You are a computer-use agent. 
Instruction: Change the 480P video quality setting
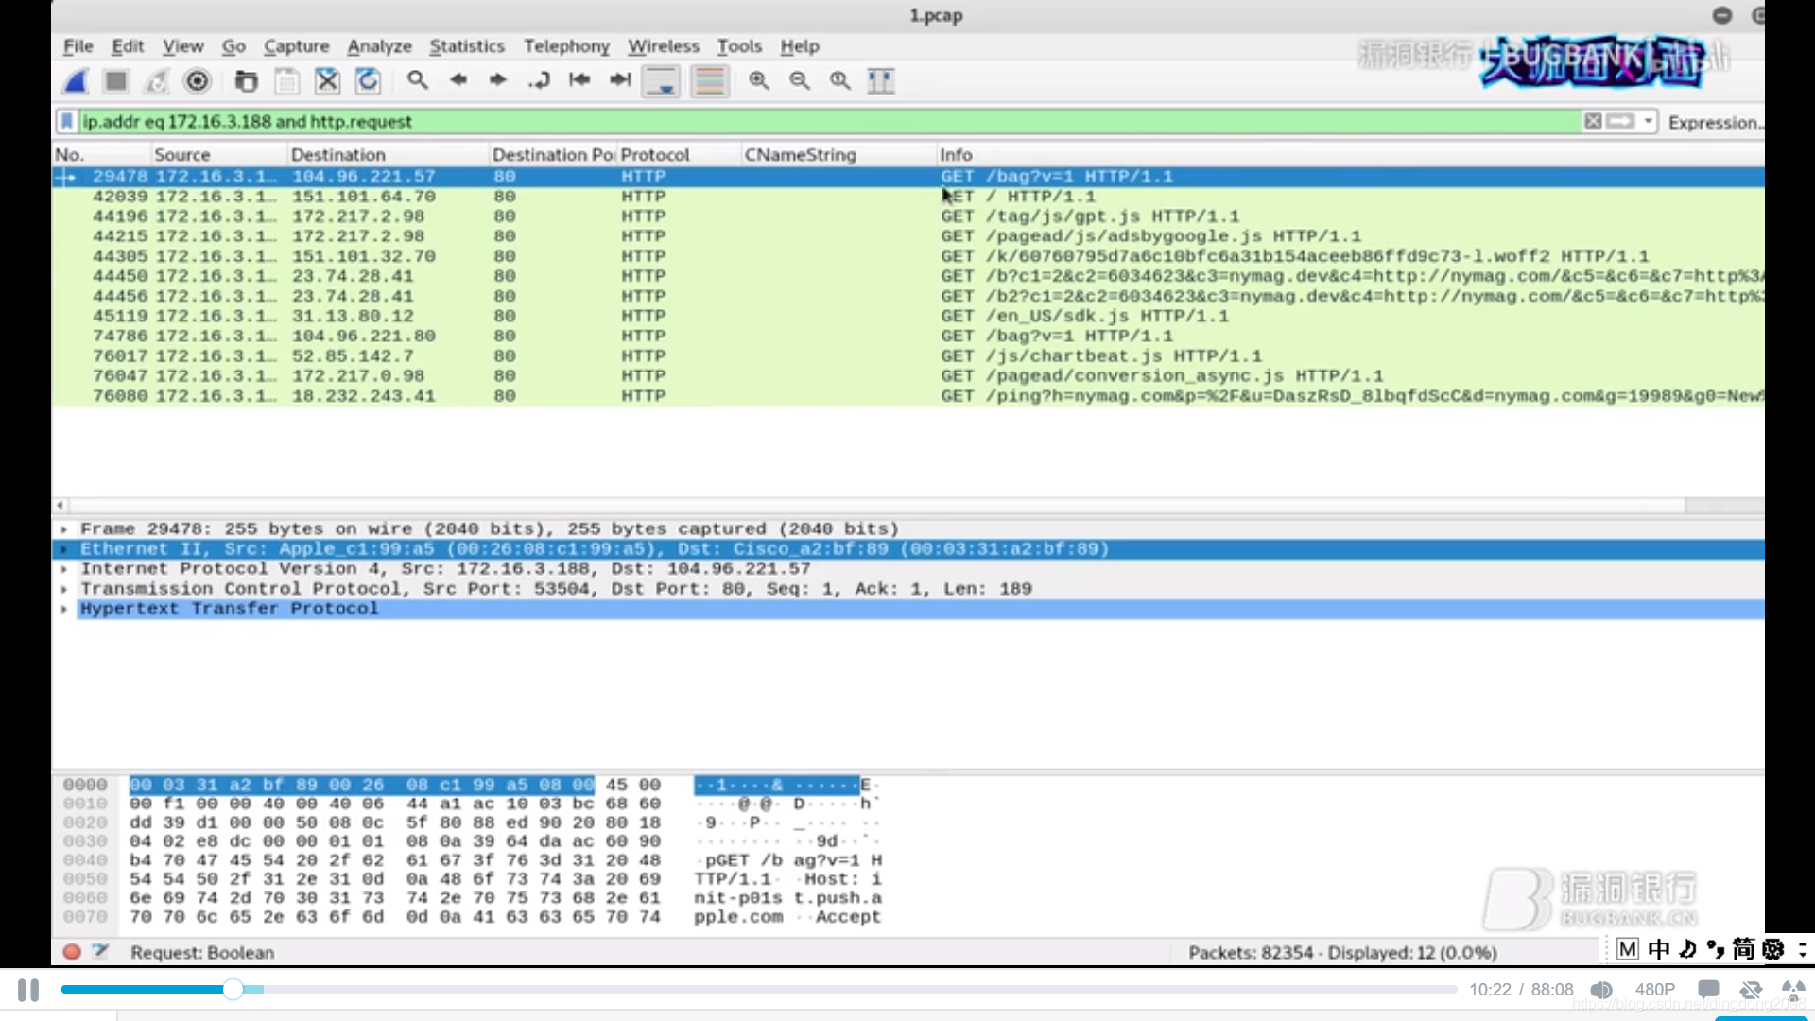[x=1655, y=990]
